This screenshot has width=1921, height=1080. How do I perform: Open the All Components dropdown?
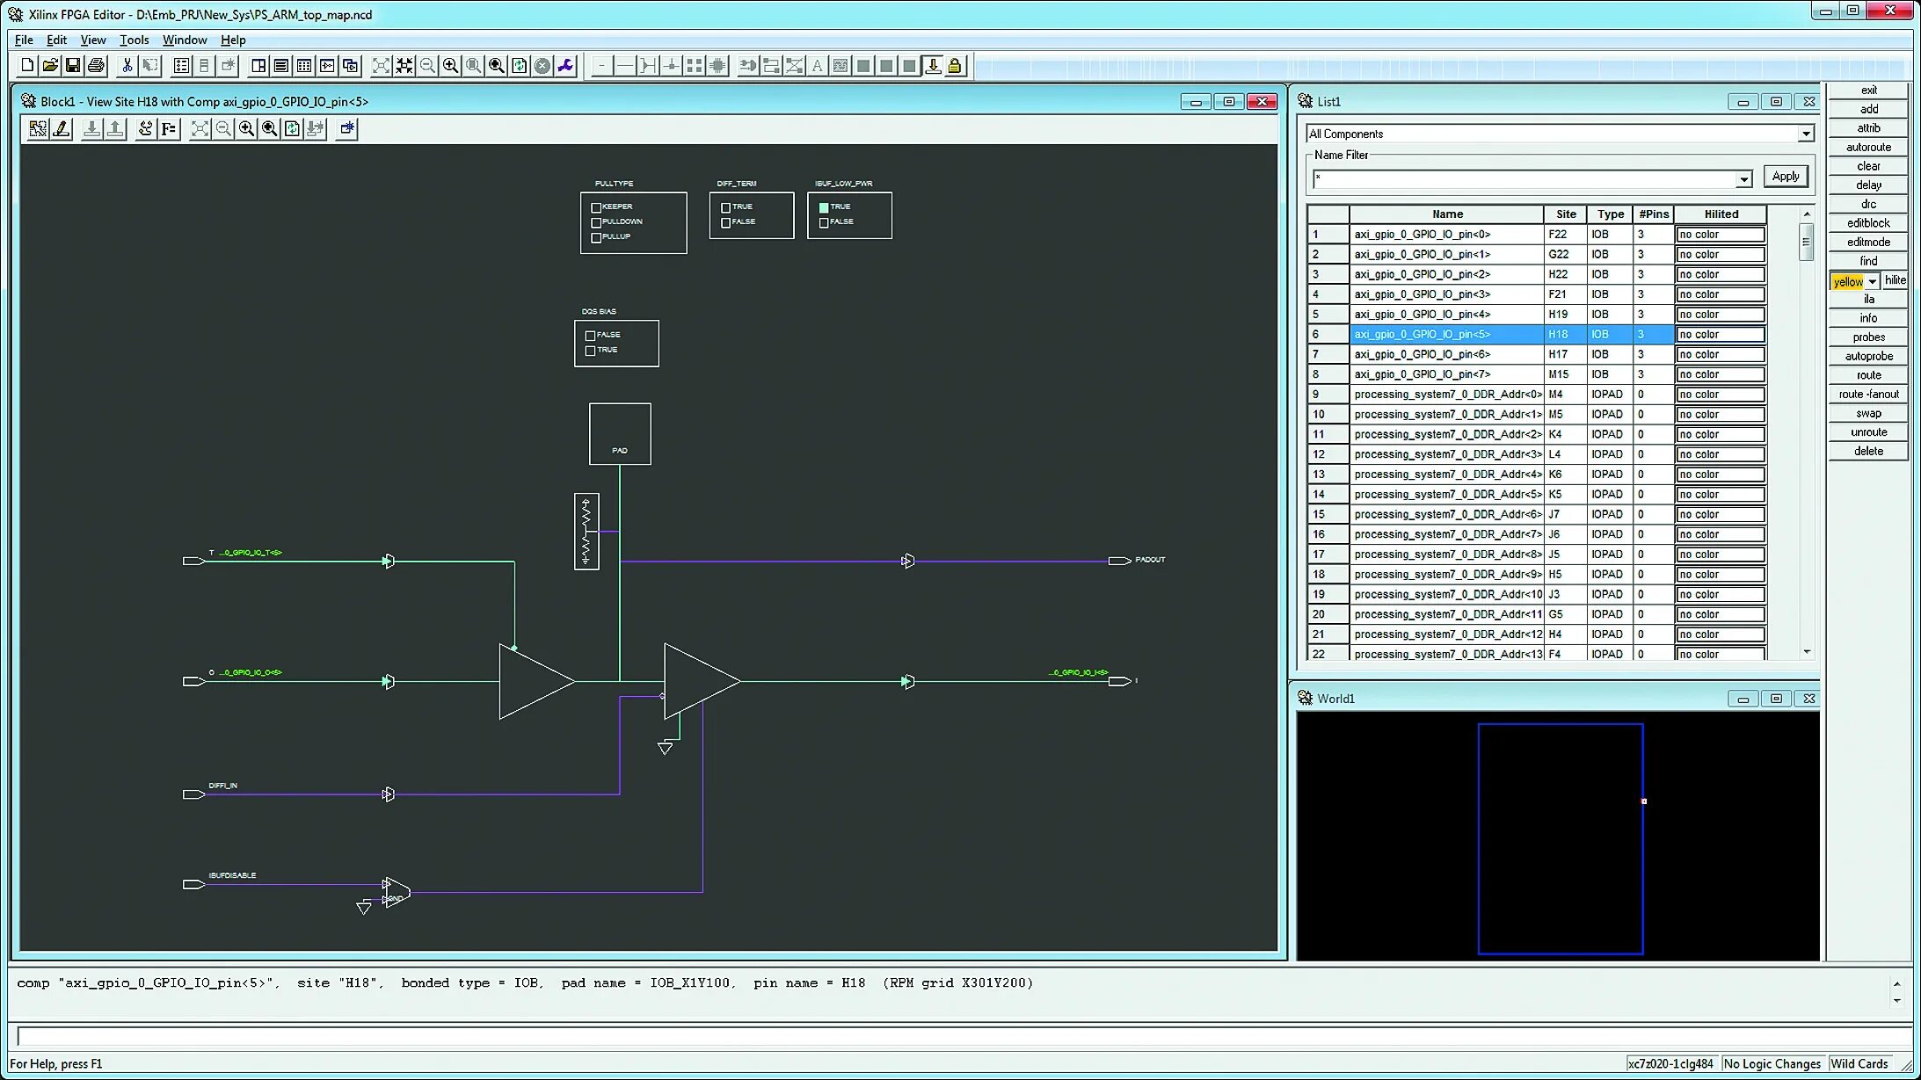(1805, 134)
